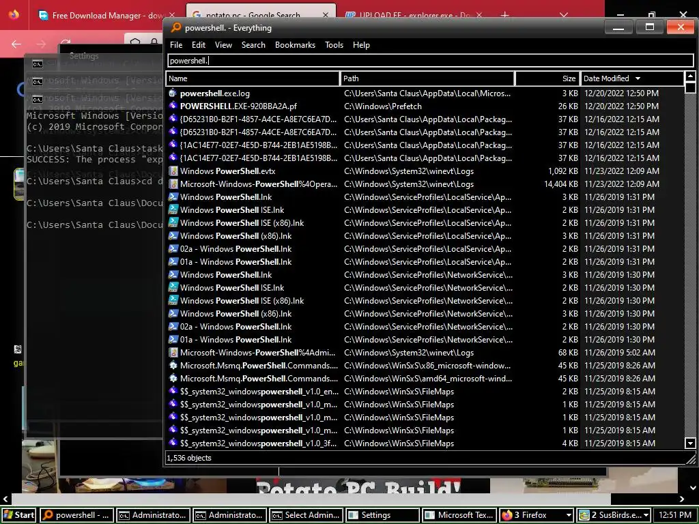Click the $$_system32_windowspowershell_v1.0_en file icon
Viewport: 699px width, 524px height.
[x=173, y=391]
